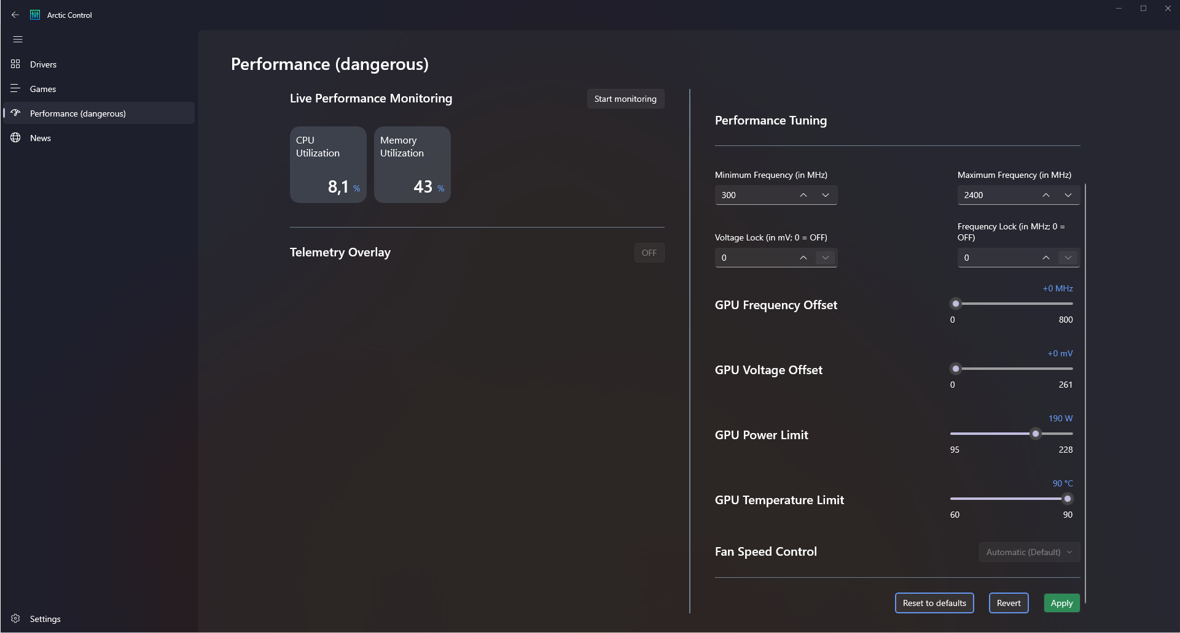Click the GPU Temperature Limit slider handle
The width and height of the screenshot is (1180, 633).
[1068, 499]
